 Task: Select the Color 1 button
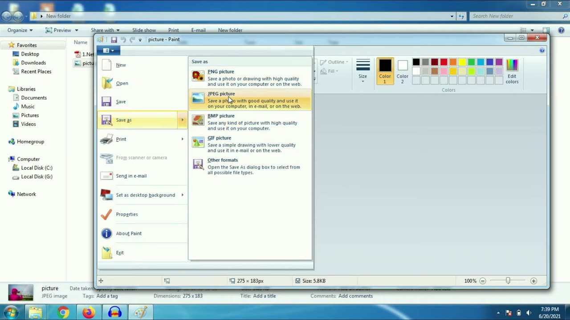(x=385, y=71)
